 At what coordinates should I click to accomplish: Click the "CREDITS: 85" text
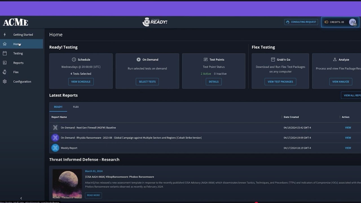coord(337,22)
